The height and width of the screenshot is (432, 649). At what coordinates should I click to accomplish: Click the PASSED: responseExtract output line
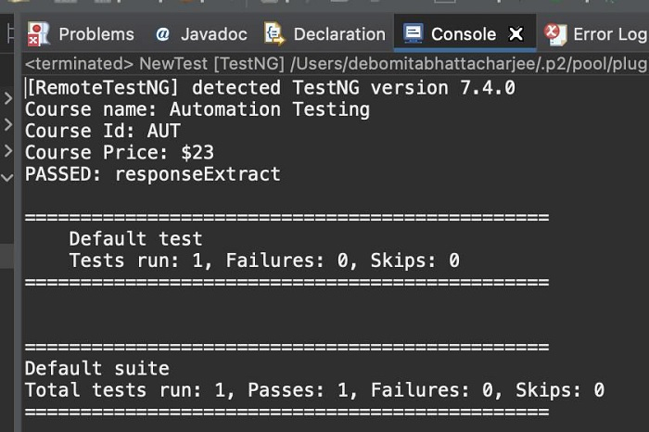pyautogui.click(x=152, y=173)
